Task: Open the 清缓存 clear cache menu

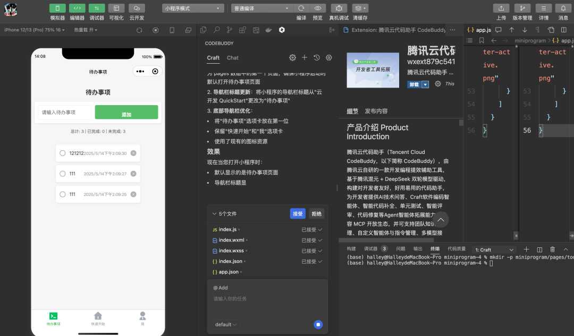Action: [360, 8]
